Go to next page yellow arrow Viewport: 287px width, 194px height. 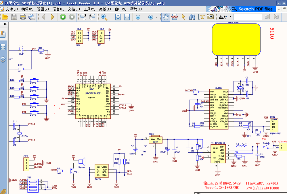52,17
